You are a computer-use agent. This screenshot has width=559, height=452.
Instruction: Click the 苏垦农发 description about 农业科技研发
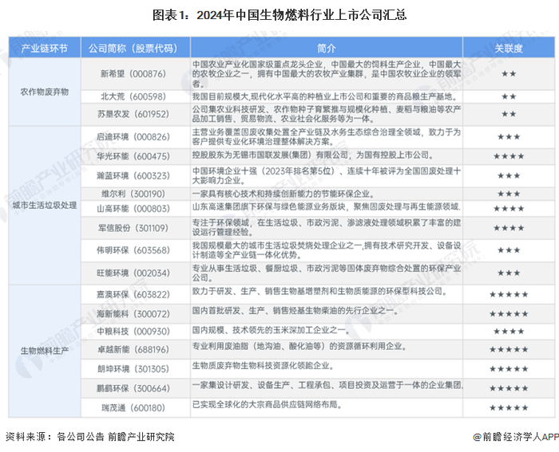(x=327, y=114)
